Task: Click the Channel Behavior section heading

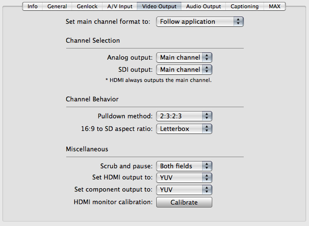Action: tap(92, 99)
